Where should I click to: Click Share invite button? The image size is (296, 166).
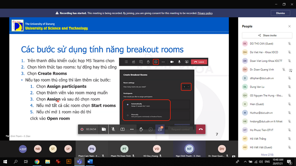tap(267, 35)
